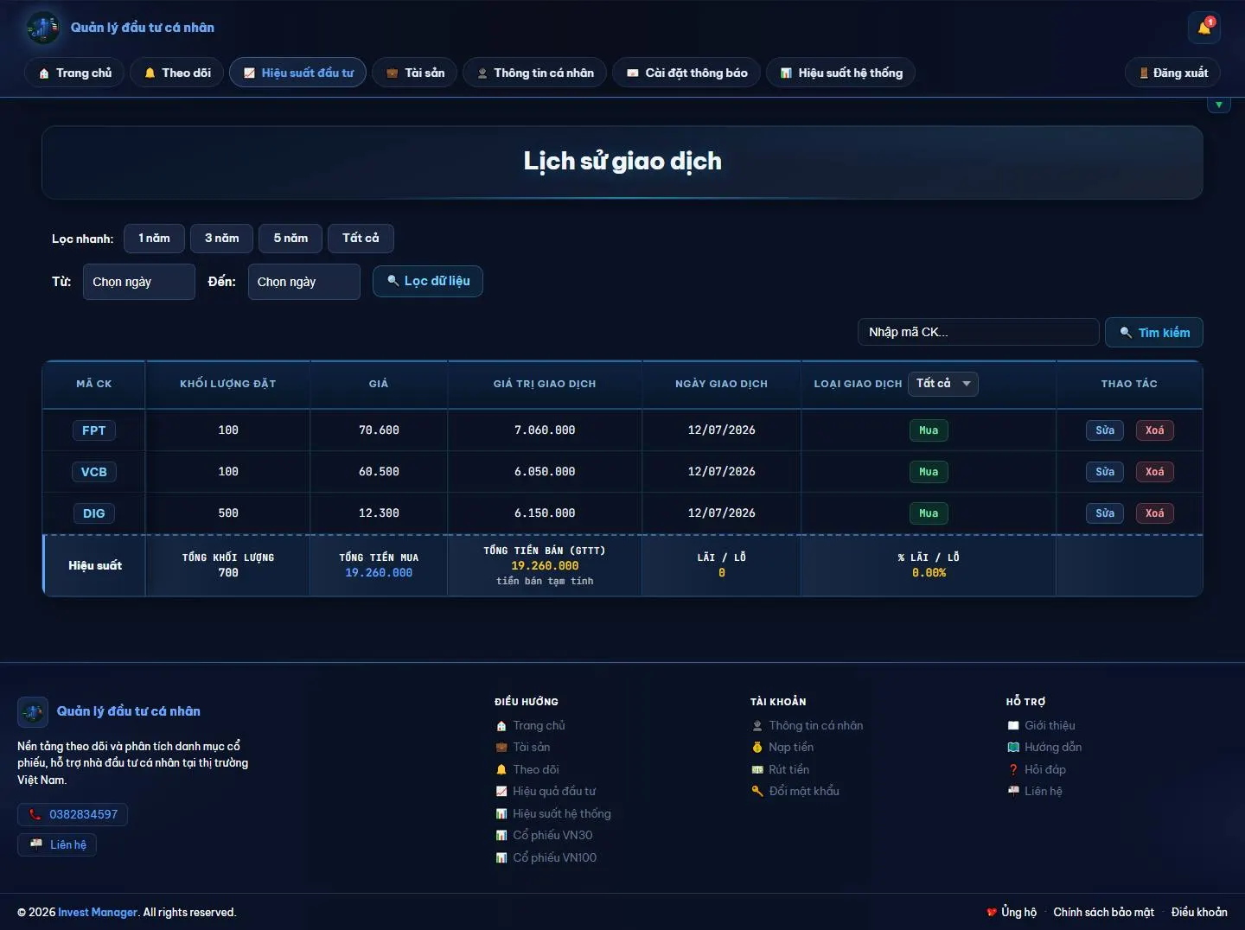Click the app logo beside Quản lý đầu tư cá nhân
The image size is (1245, 930).
tap(42, 28)
